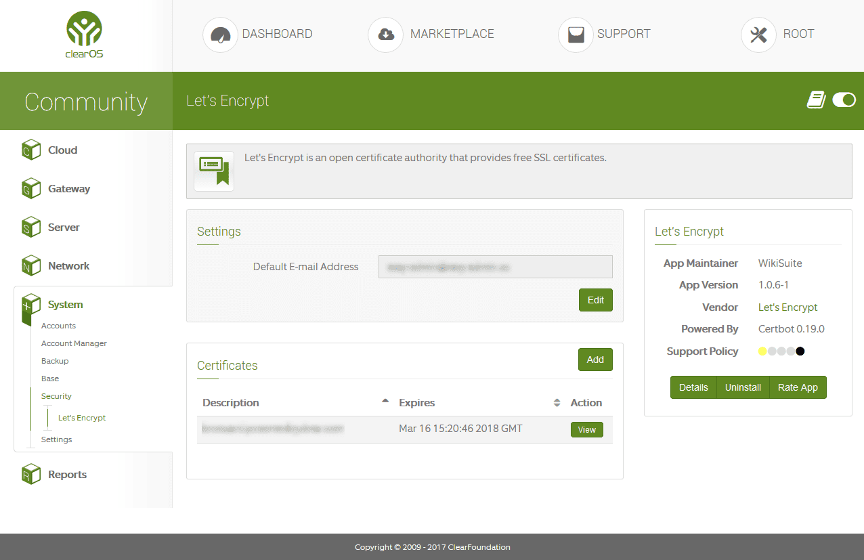View the certificate expiring Mar 16
Viewport: 864px width, 560px height.
(x=587, y=430)
